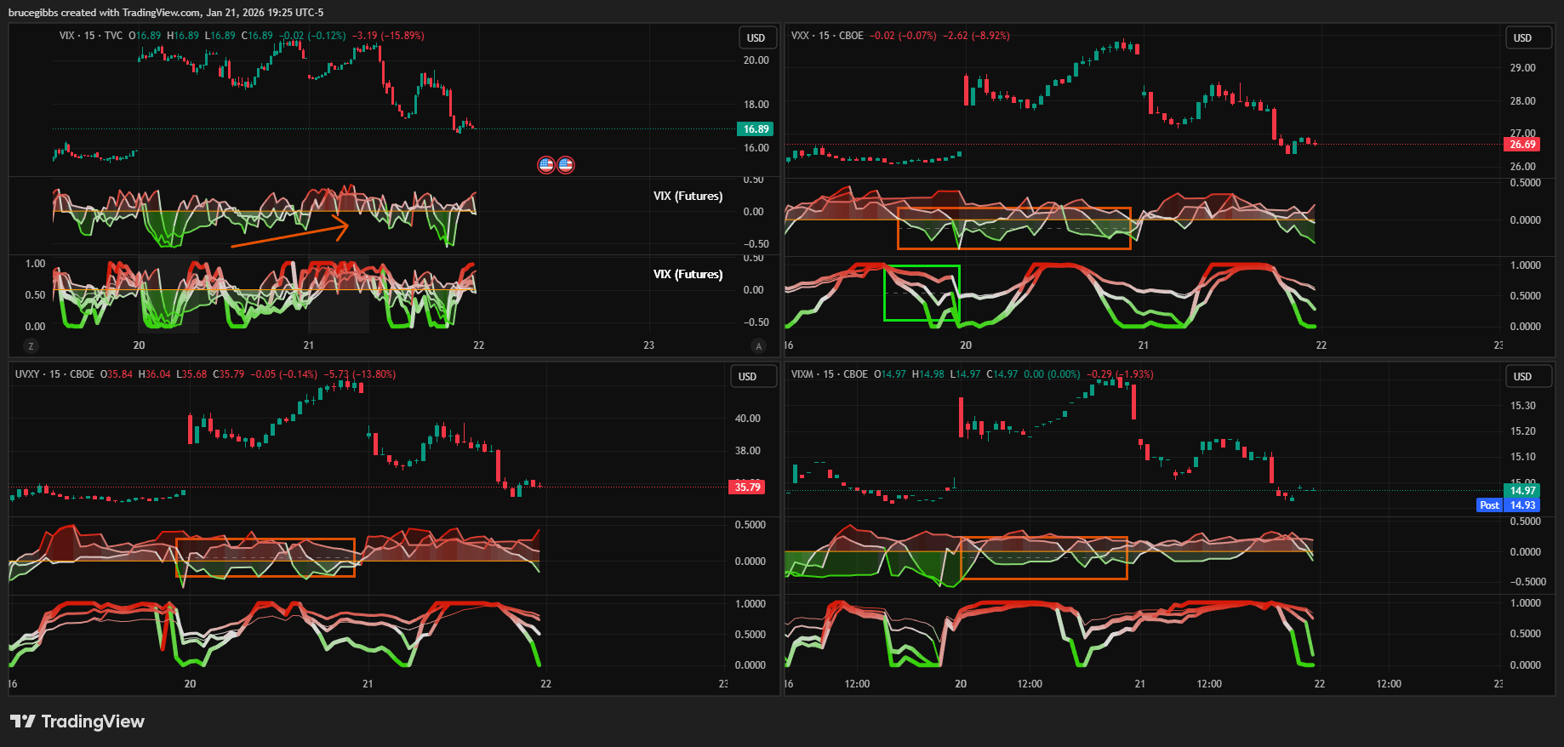Select the orange arrow drawing on VIX indicator
1564x747 pixels.
(x=289, y=236)
